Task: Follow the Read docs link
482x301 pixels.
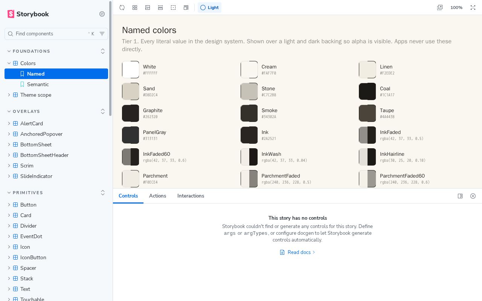Action: click(297, 252)
